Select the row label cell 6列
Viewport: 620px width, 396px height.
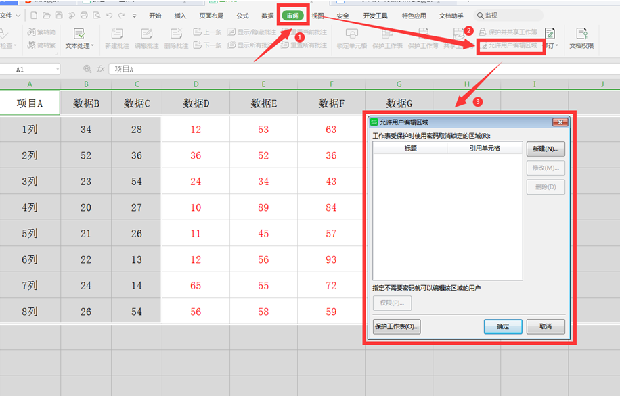30,259
